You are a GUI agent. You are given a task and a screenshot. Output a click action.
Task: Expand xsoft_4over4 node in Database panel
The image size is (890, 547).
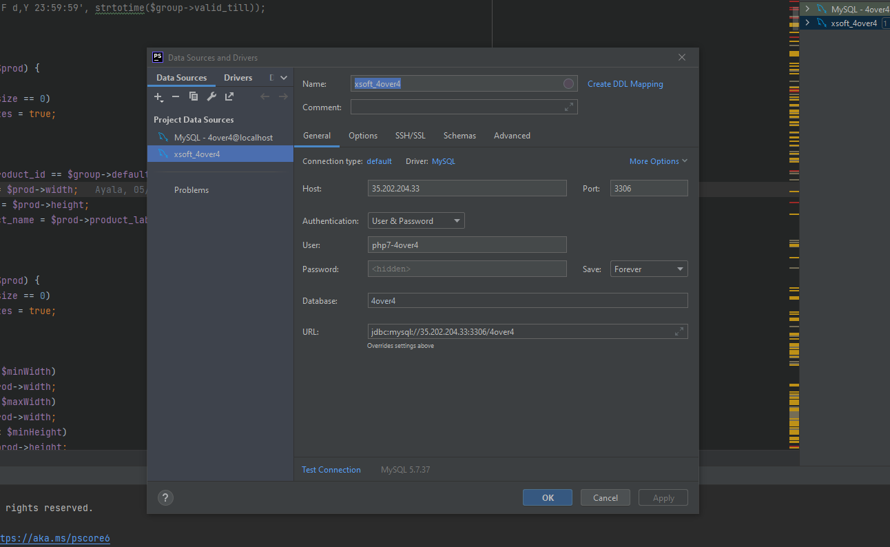[807, 23]
